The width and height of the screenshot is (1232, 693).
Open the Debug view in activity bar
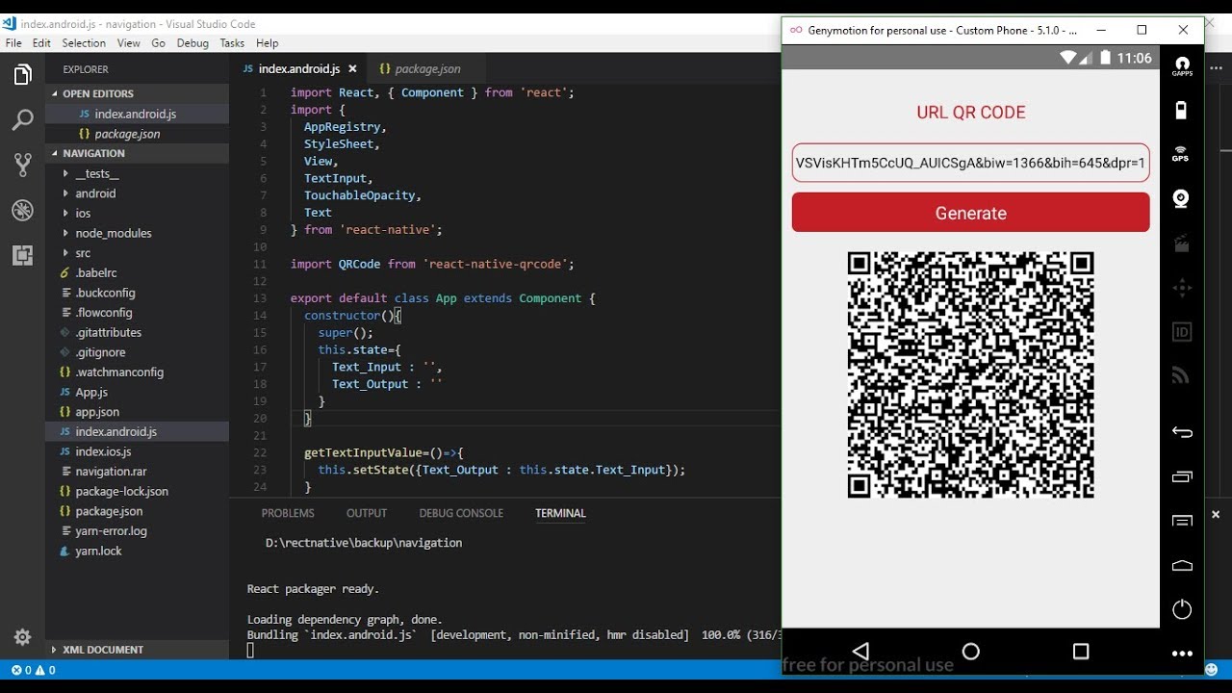[x=22, y=210]
